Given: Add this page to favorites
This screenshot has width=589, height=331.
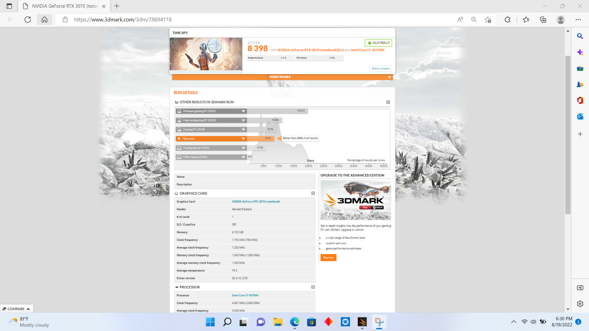Looking at the screenshot, I should click(488, 19).
